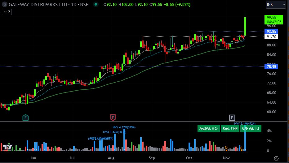Click the Nov label on time axis
Viewport: 289px width, 163px height.
pos(226,158)
